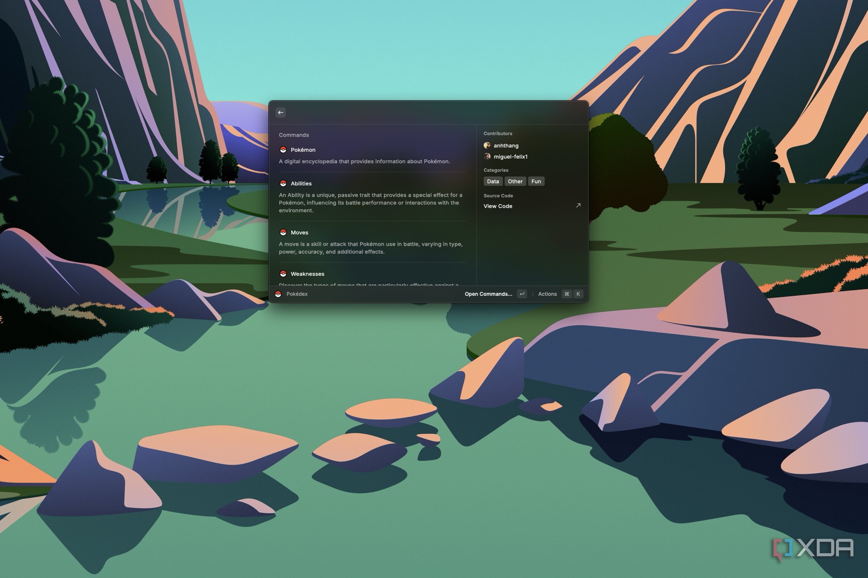Screen dimensions: 868x578
Task: Click the Source Code heading
Action: 498,196
